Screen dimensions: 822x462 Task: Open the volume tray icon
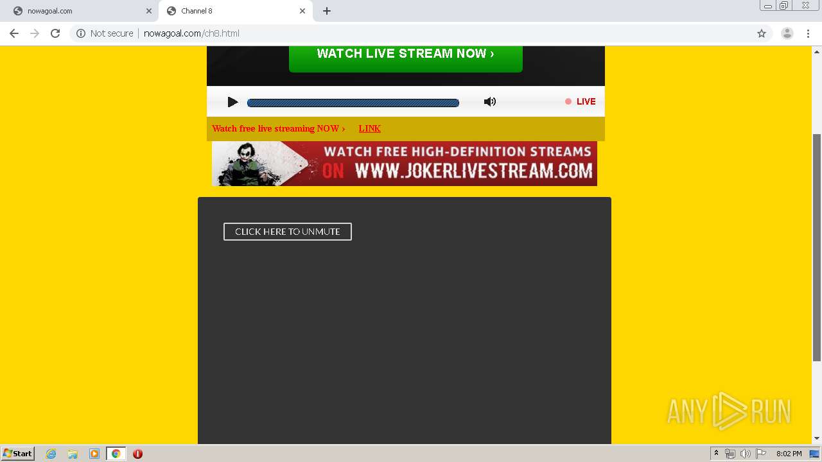coord(746,454)
